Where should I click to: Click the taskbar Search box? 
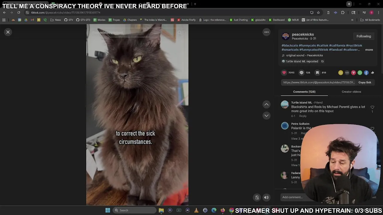coord(134,210)
